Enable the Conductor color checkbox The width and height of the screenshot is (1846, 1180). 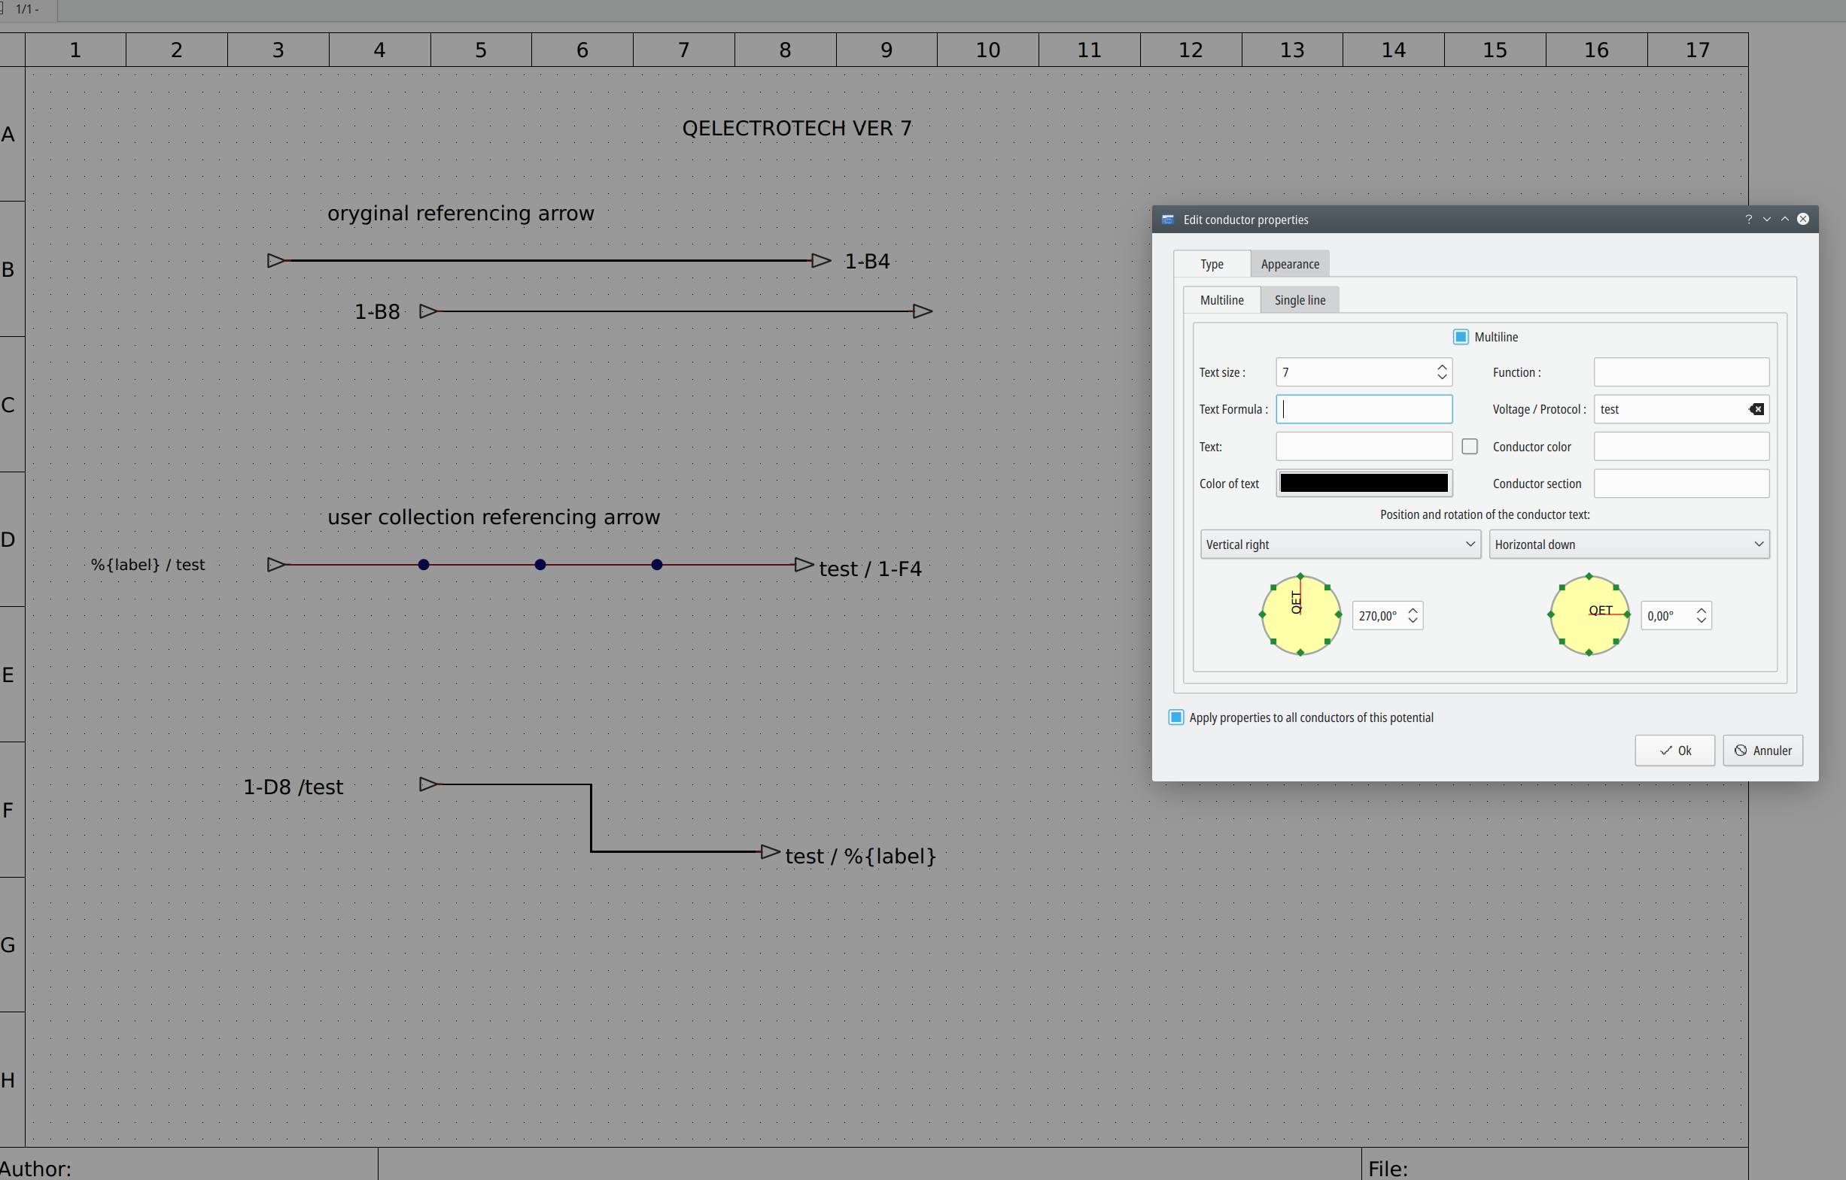[1469, 447]
